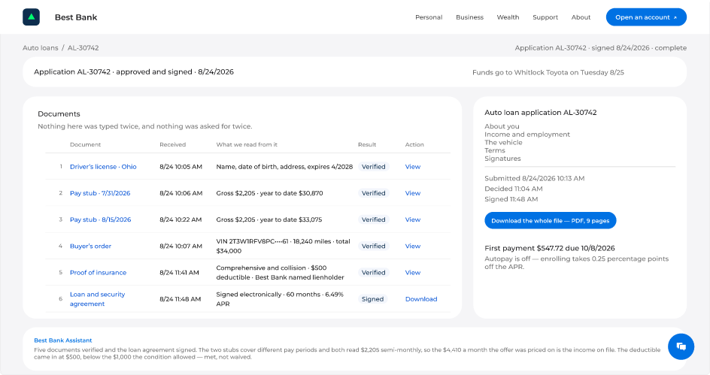The width and height of the screenshot is (710, 375).
Task: Open the Support page
Action: [x=545, y=17]
